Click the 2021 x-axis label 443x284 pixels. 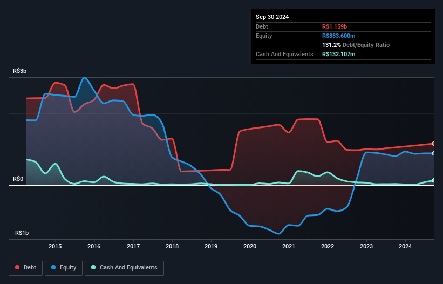point(289,246)
